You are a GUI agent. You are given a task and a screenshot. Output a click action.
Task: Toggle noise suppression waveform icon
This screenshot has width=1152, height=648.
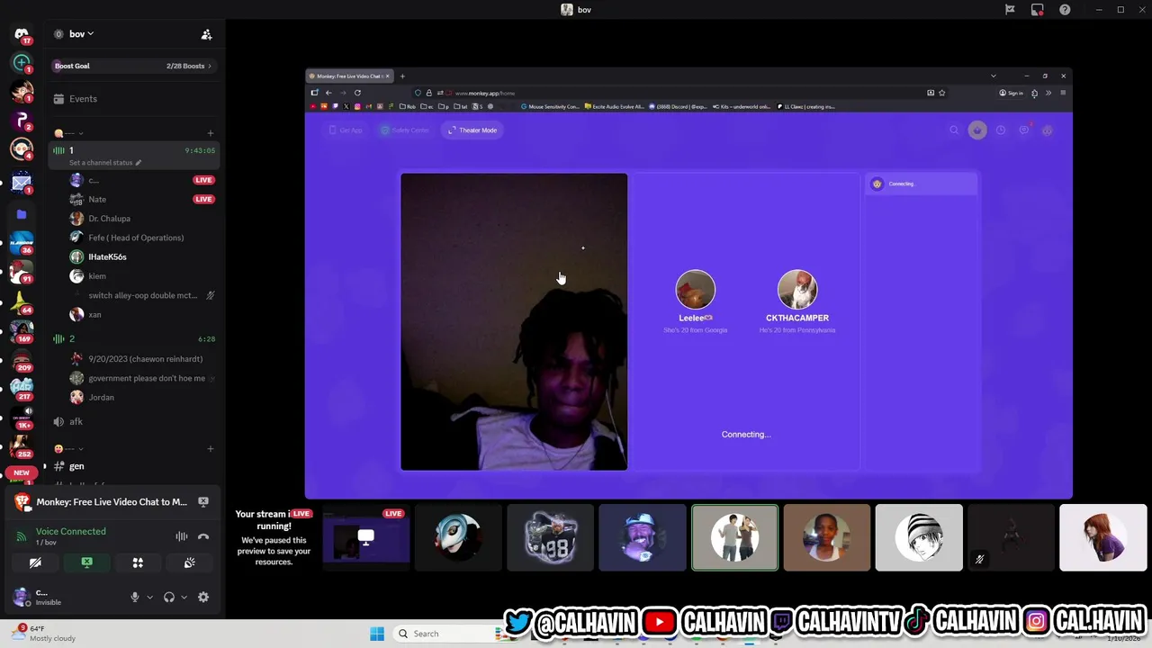tap(182, 536)
